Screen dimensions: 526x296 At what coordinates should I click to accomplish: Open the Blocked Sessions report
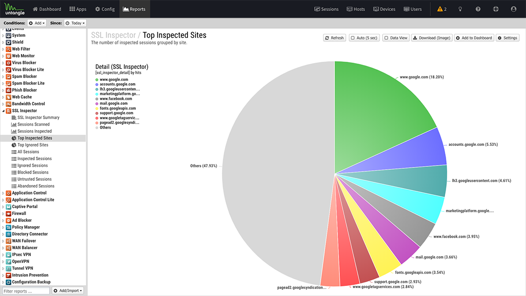tap(33, 172)
